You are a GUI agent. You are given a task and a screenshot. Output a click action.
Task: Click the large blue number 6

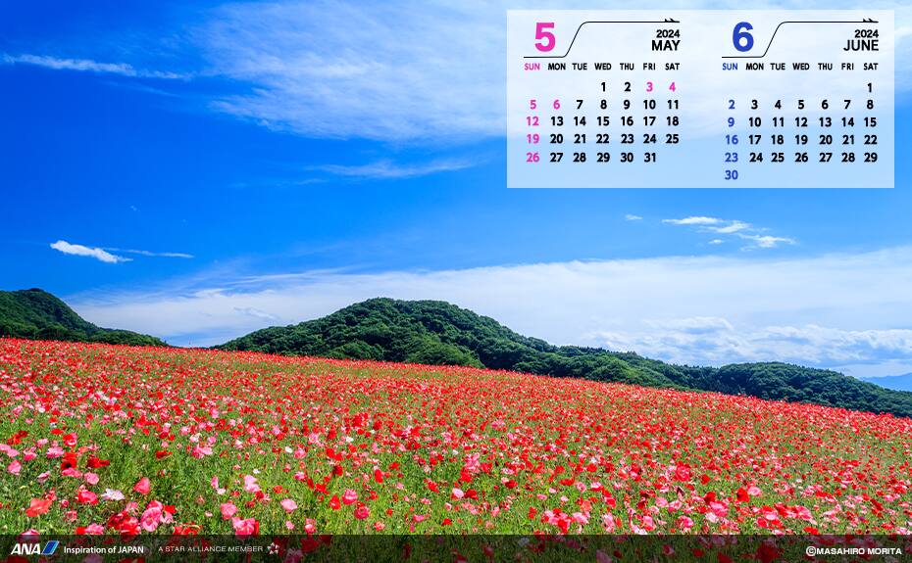coord(742,38)
